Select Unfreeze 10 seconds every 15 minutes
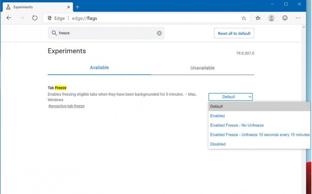 point(259,135)
